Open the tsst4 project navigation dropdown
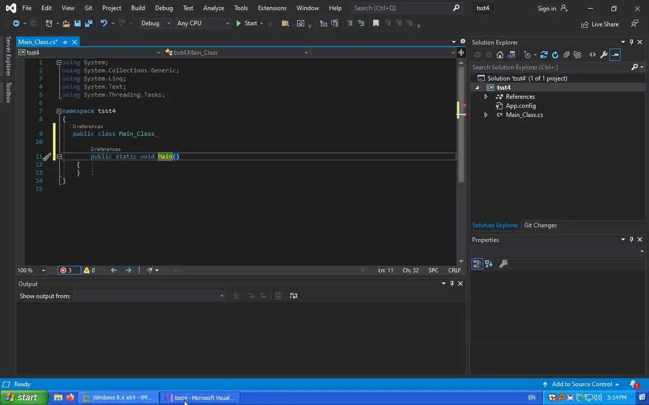 89,53
